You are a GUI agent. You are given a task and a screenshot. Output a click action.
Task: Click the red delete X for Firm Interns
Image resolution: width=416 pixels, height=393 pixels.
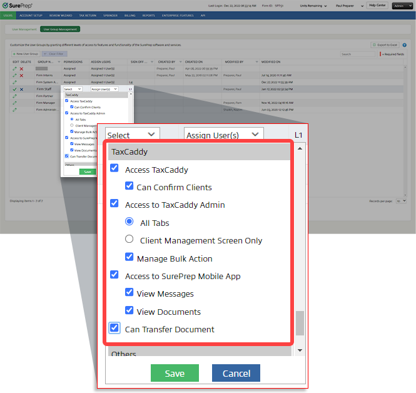click(21, 76)
